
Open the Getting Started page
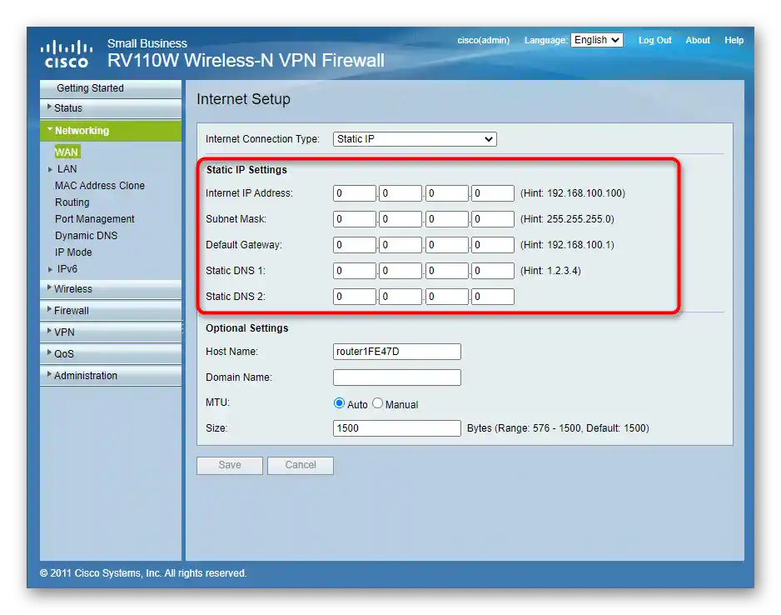tap(111, 88)
